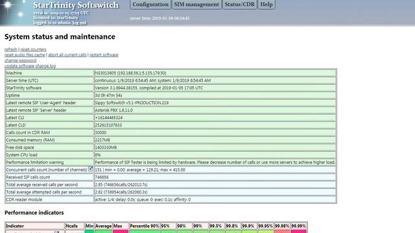Select Sippy Softswitch User-Agent value
Viewport: 415px width, 233px height.
pos(215,103)
